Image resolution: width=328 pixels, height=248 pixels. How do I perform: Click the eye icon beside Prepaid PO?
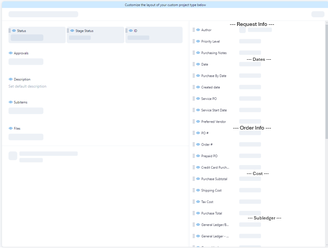[198, 156]
